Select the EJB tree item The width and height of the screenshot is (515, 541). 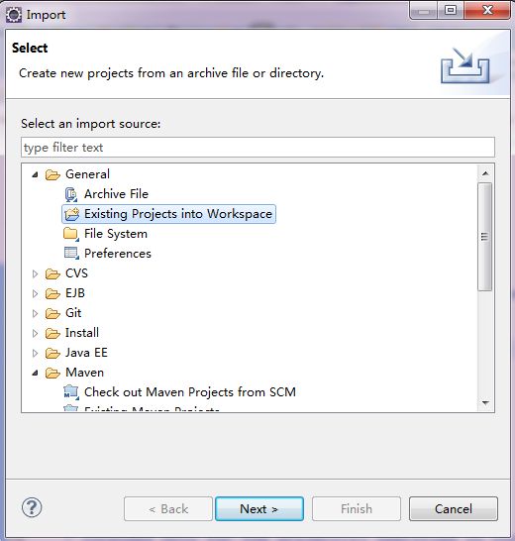75,293
